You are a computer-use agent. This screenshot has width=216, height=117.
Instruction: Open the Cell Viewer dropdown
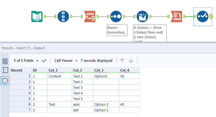pos(66,61)
